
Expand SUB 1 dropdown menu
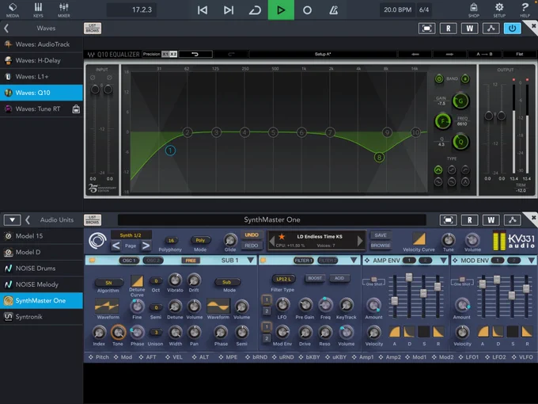click(x=251, y=260)
